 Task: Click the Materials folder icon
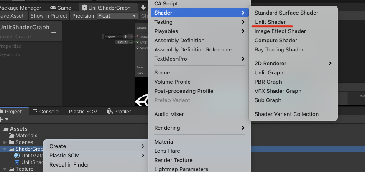[x=11, y=136]
